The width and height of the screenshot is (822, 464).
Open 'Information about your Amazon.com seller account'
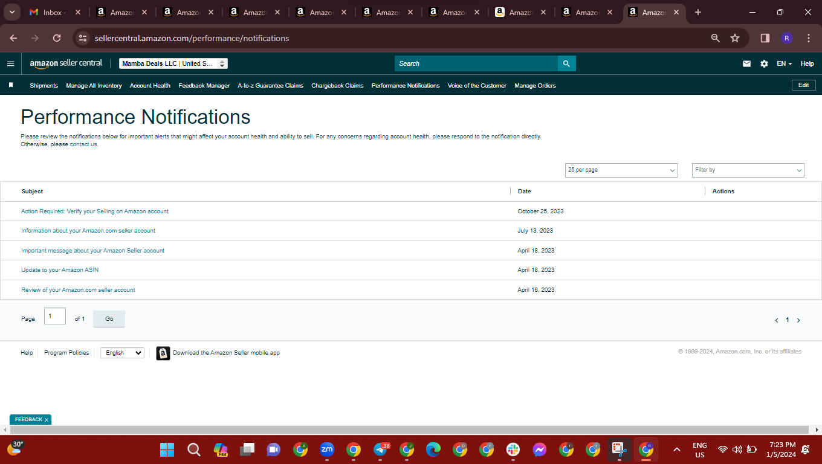pyautogui.click(x=88, y=231)
